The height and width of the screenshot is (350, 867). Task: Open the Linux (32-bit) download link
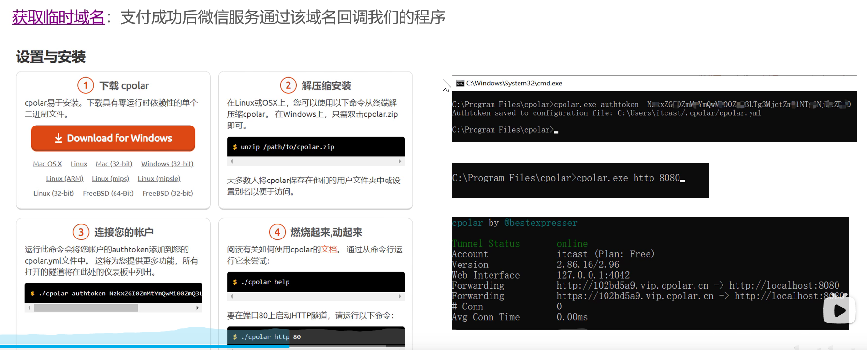[54, 193]
